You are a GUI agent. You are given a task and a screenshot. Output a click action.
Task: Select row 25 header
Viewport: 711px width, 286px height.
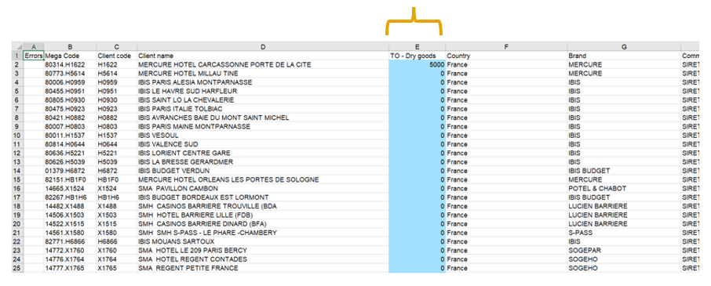pyautogui.click(x=18, y=268)
